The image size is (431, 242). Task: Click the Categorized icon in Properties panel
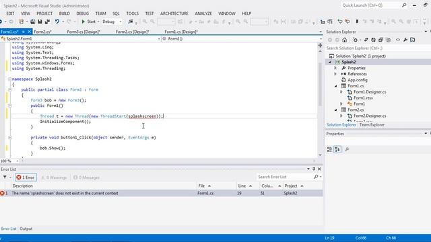[329, 149]
